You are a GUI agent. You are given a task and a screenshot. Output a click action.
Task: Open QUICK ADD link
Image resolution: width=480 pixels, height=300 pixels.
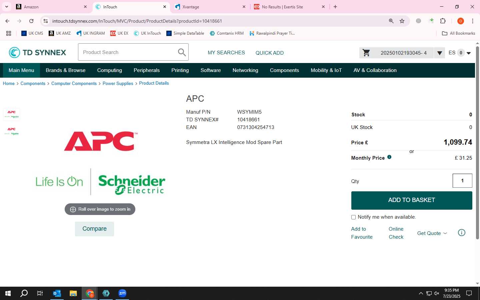(x=270, y=53)
